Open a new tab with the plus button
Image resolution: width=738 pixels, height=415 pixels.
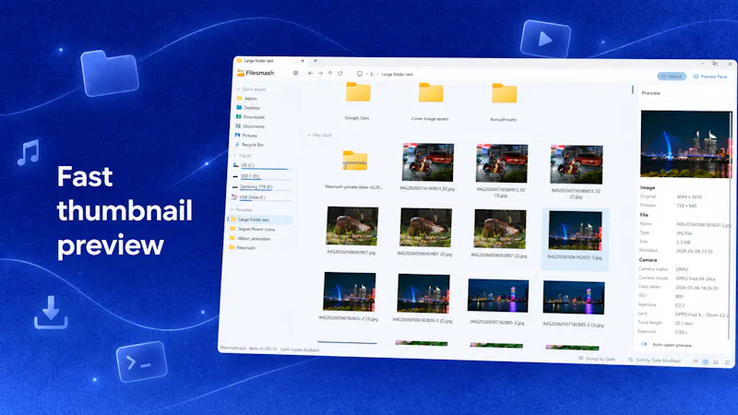coord(315,61)
